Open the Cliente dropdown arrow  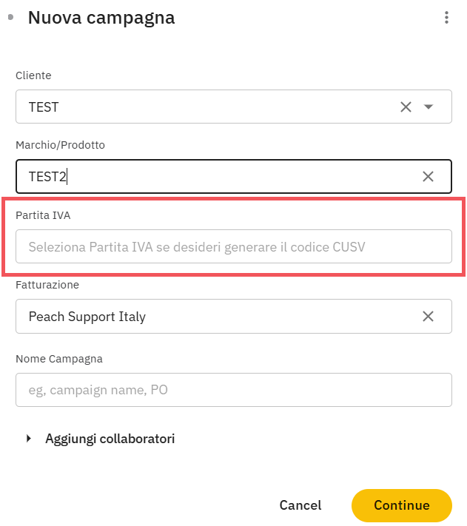[x=429, y=107]
